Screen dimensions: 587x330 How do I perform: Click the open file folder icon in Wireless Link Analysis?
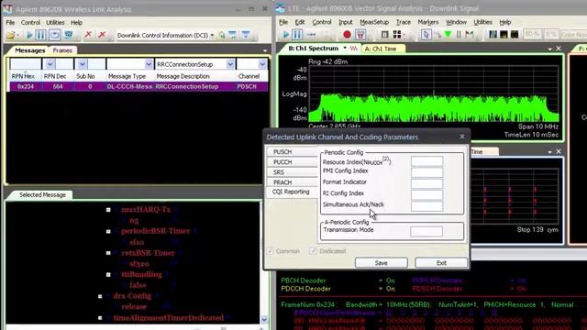pyautogui.click(x=11, y=35)
